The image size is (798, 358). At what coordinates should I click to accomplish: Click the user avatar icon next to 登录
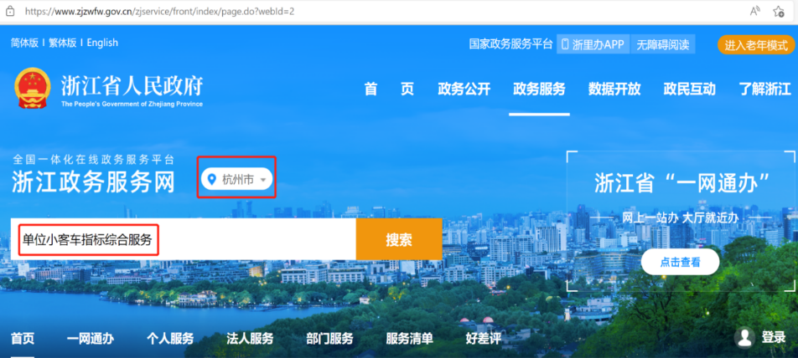(x=744, y=338)
